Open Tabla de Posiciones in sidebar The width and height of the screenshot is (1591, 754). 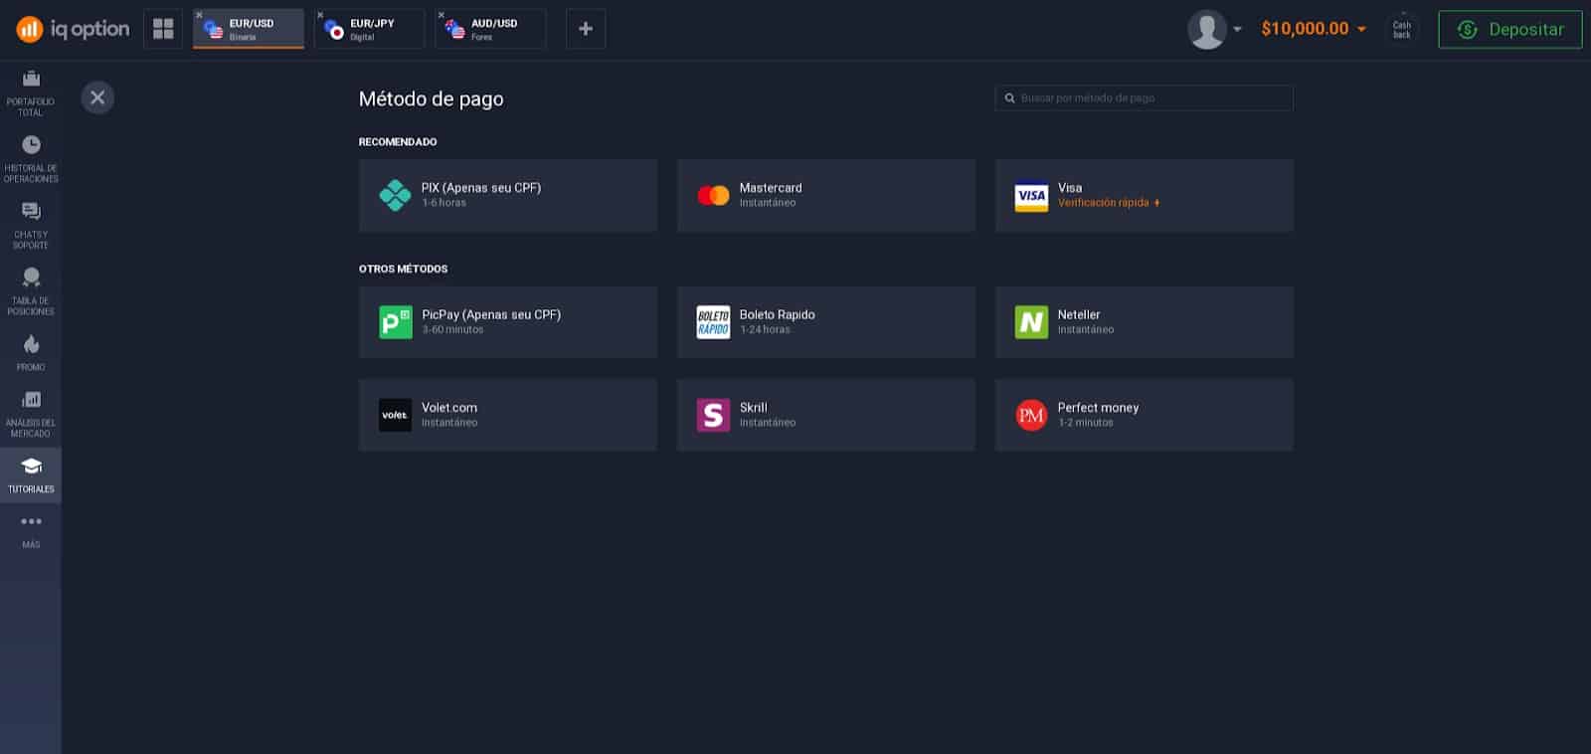[x=31, y=291]
